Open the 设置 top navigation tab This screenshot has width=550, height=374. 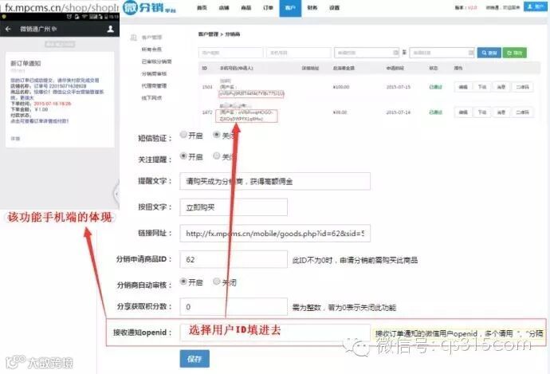coord(334,8)
